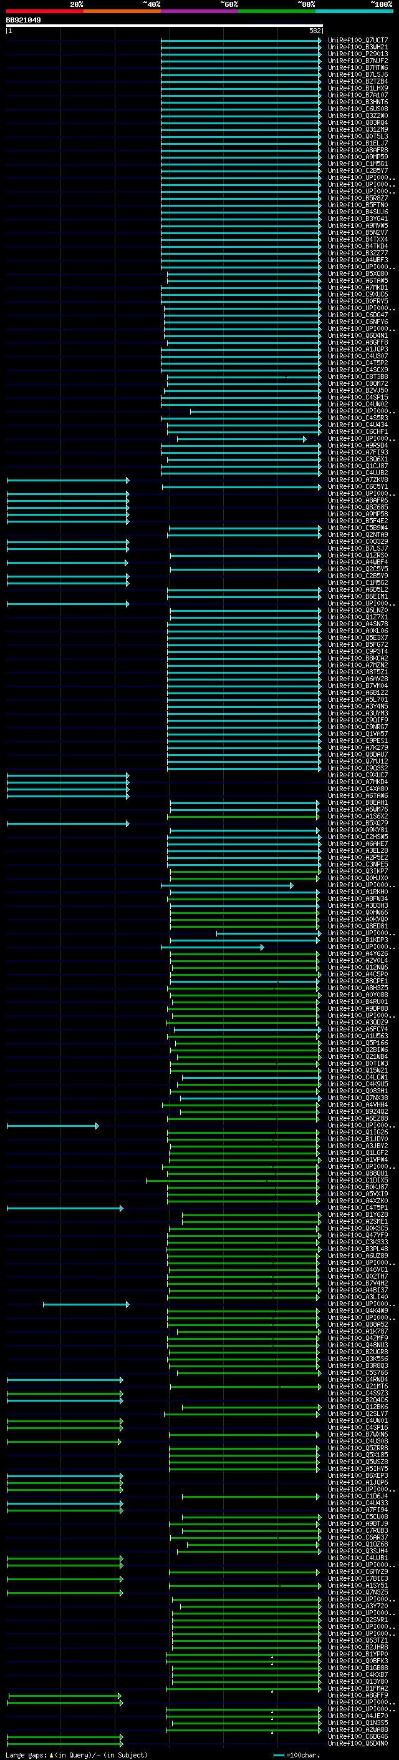Select the UniRef100_B3YG41 label

[x=357, y=219]
